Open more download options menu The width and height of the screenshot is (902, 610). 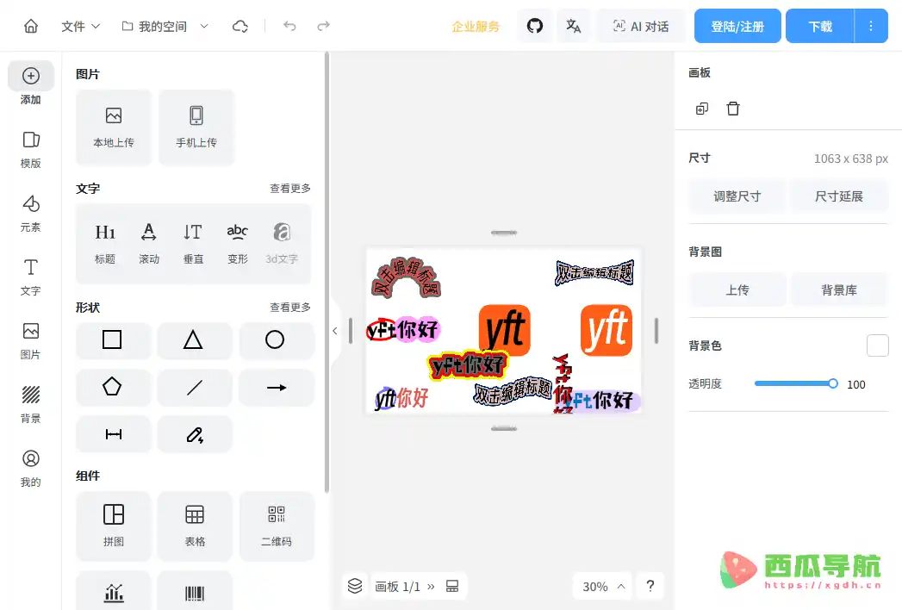[871, 26]
